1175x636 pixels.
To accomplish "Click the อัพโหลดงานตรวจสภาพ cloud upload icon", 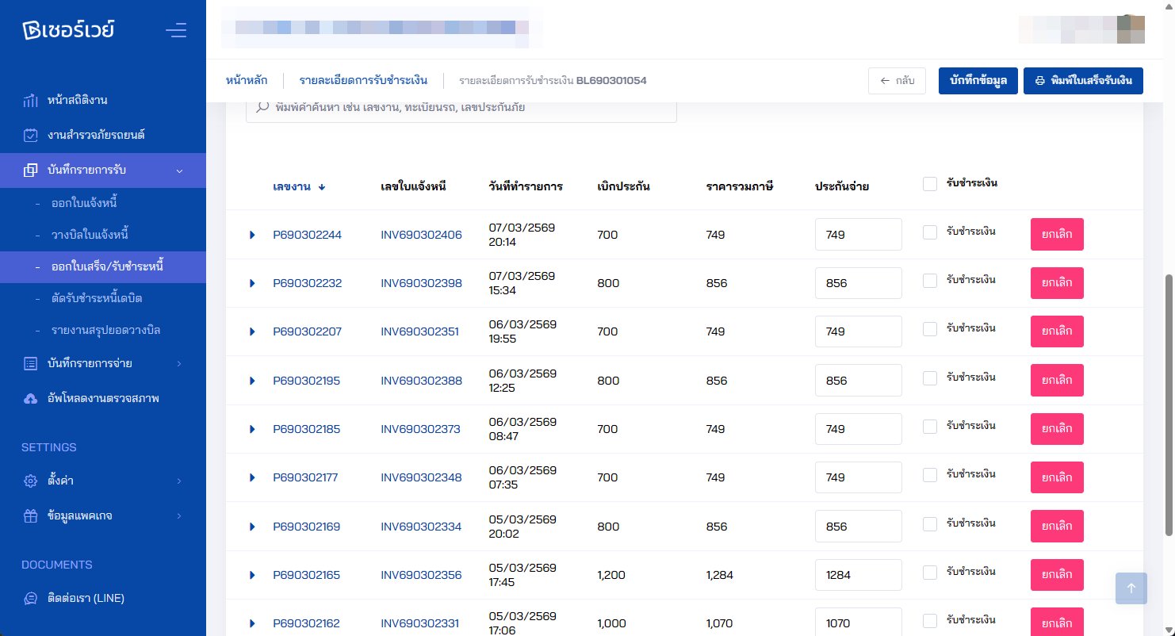I will [x=30, y=398].
